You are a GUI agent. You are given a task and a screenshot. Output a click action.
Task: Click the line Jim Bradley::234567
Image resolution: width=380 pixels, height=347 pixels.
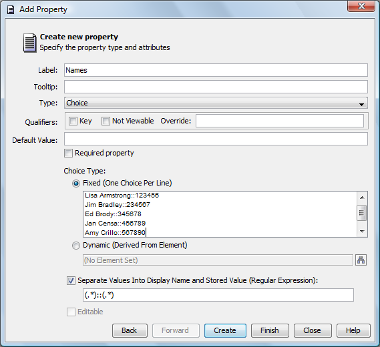pos(118,205)
